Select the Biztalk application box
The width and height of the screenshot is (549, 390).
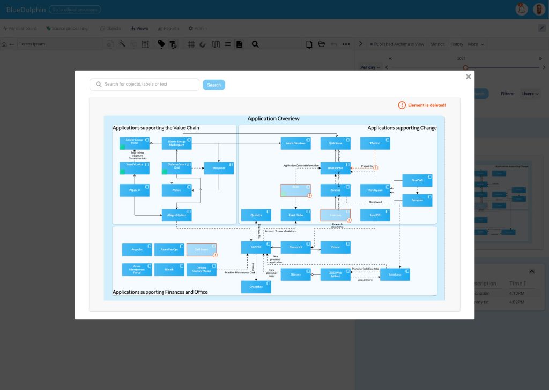169,270
